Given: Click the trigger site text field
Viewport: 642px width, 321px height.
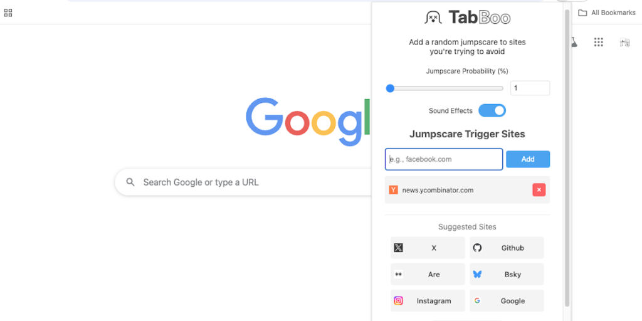Looking at the screenshot, I should (x=444, y=159).
